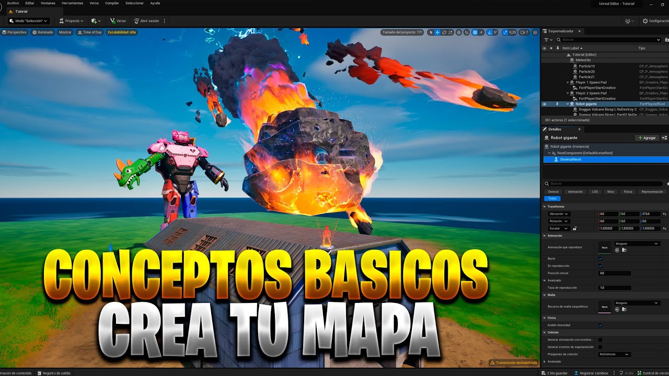The image size is (669, 376).
Task: Open grid snap size value 4
Action: coord(481,32)
